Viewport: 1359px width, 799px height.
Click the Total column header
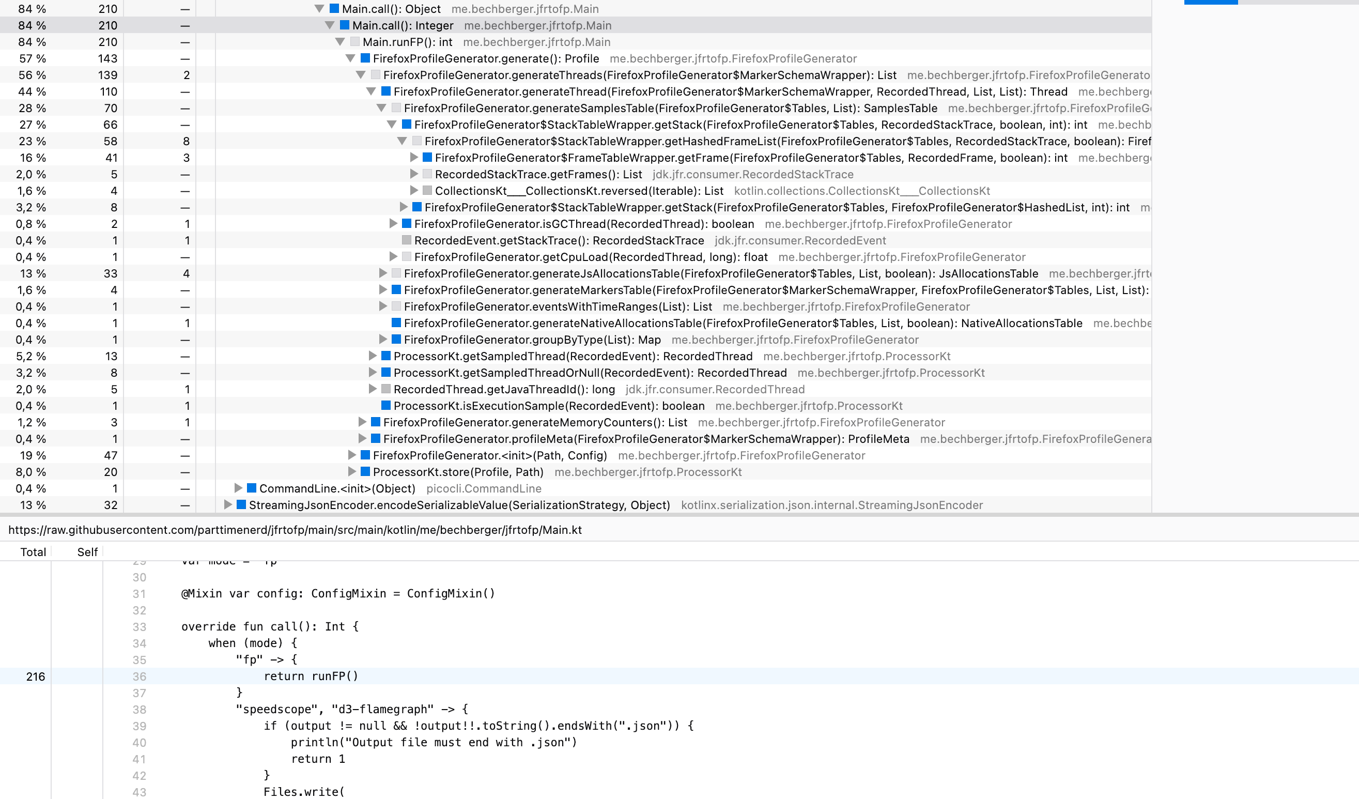pyautogui.click(x=33, y=552)
